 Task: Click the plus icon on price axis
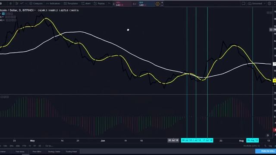click(271, 30)
